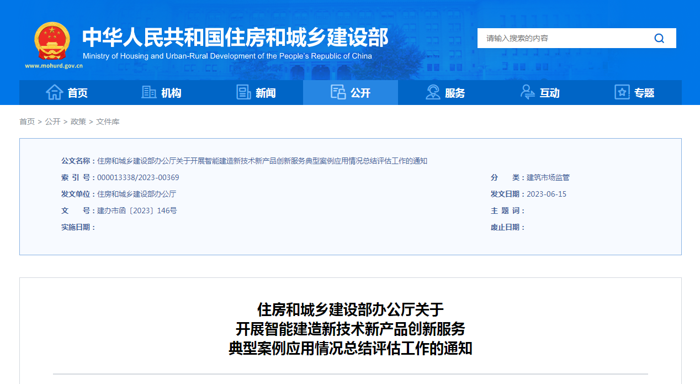
Task: Click the building icon beside 机构
Action: 149,92
